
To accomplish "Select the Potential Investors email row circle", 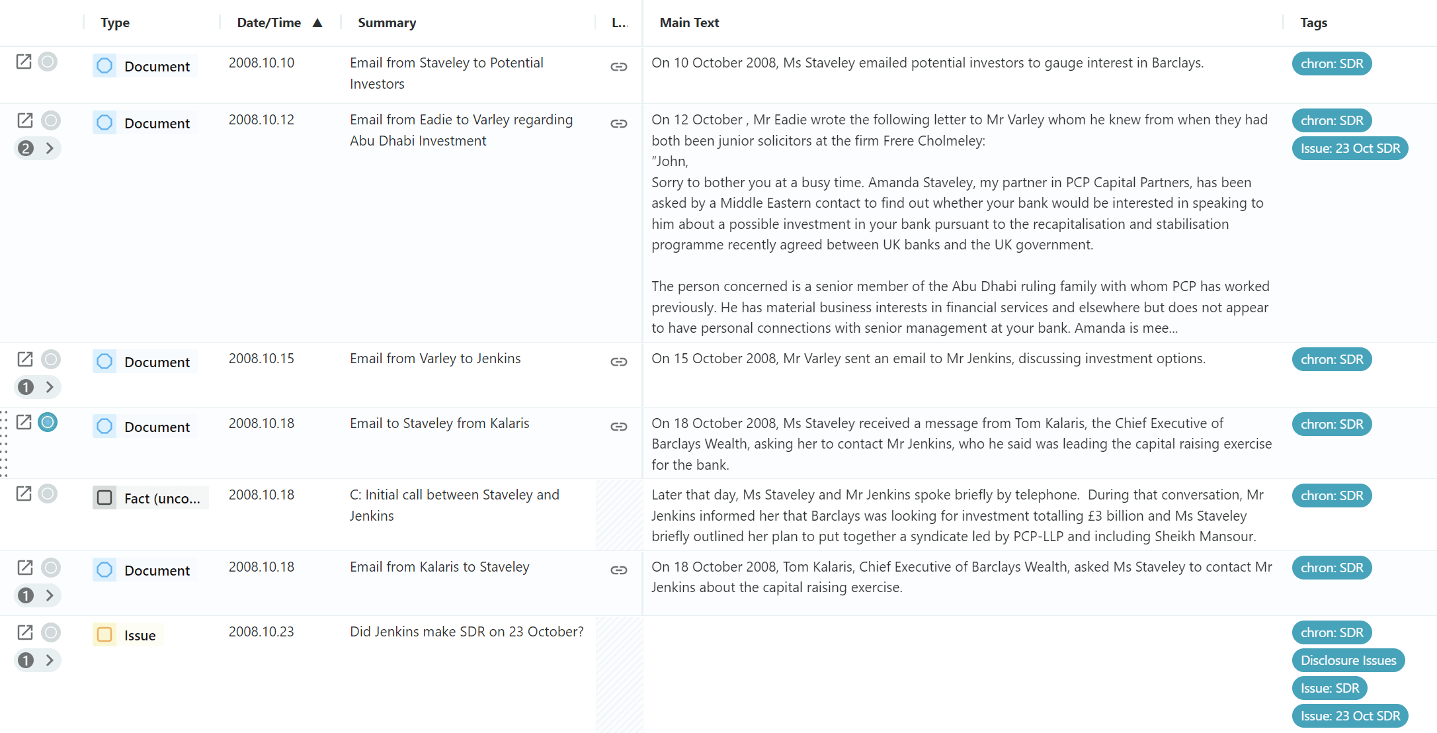I will (x=48, y=62).
